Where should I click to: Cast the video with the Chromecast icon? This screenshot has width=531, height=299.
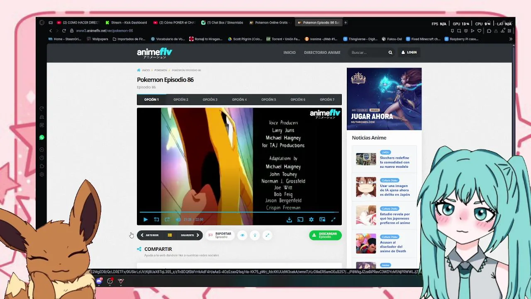[x=300, y=219]
